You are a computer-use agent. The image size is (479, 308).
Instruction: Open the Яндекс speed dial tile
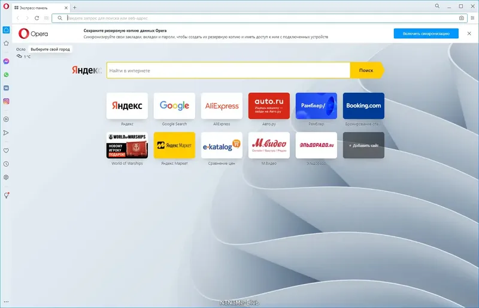(x=127, y=106)
